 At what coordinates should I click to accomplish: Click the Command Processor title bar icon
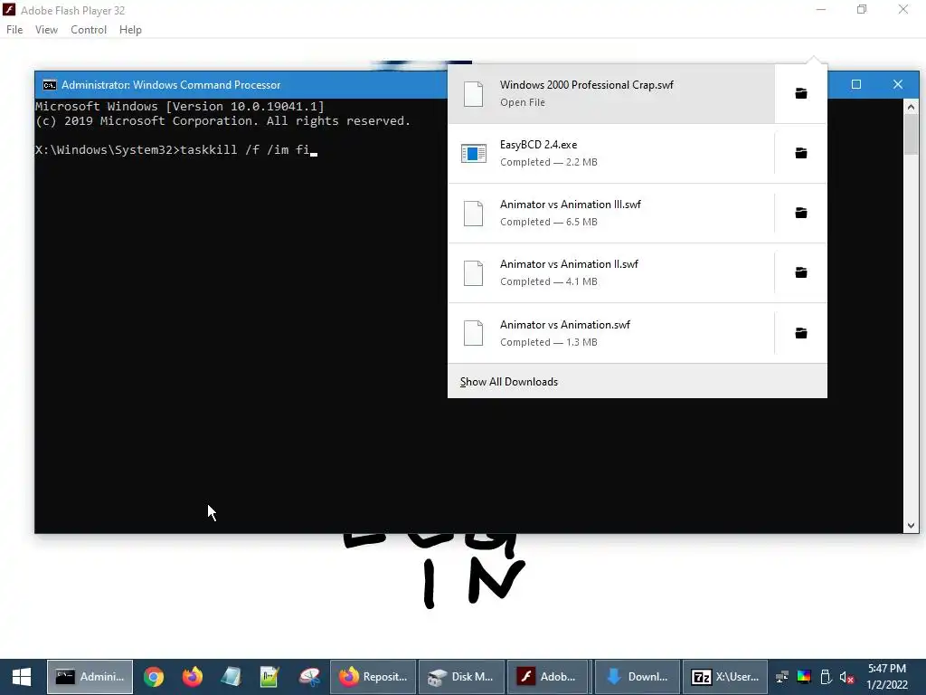(x=50, y=85)
